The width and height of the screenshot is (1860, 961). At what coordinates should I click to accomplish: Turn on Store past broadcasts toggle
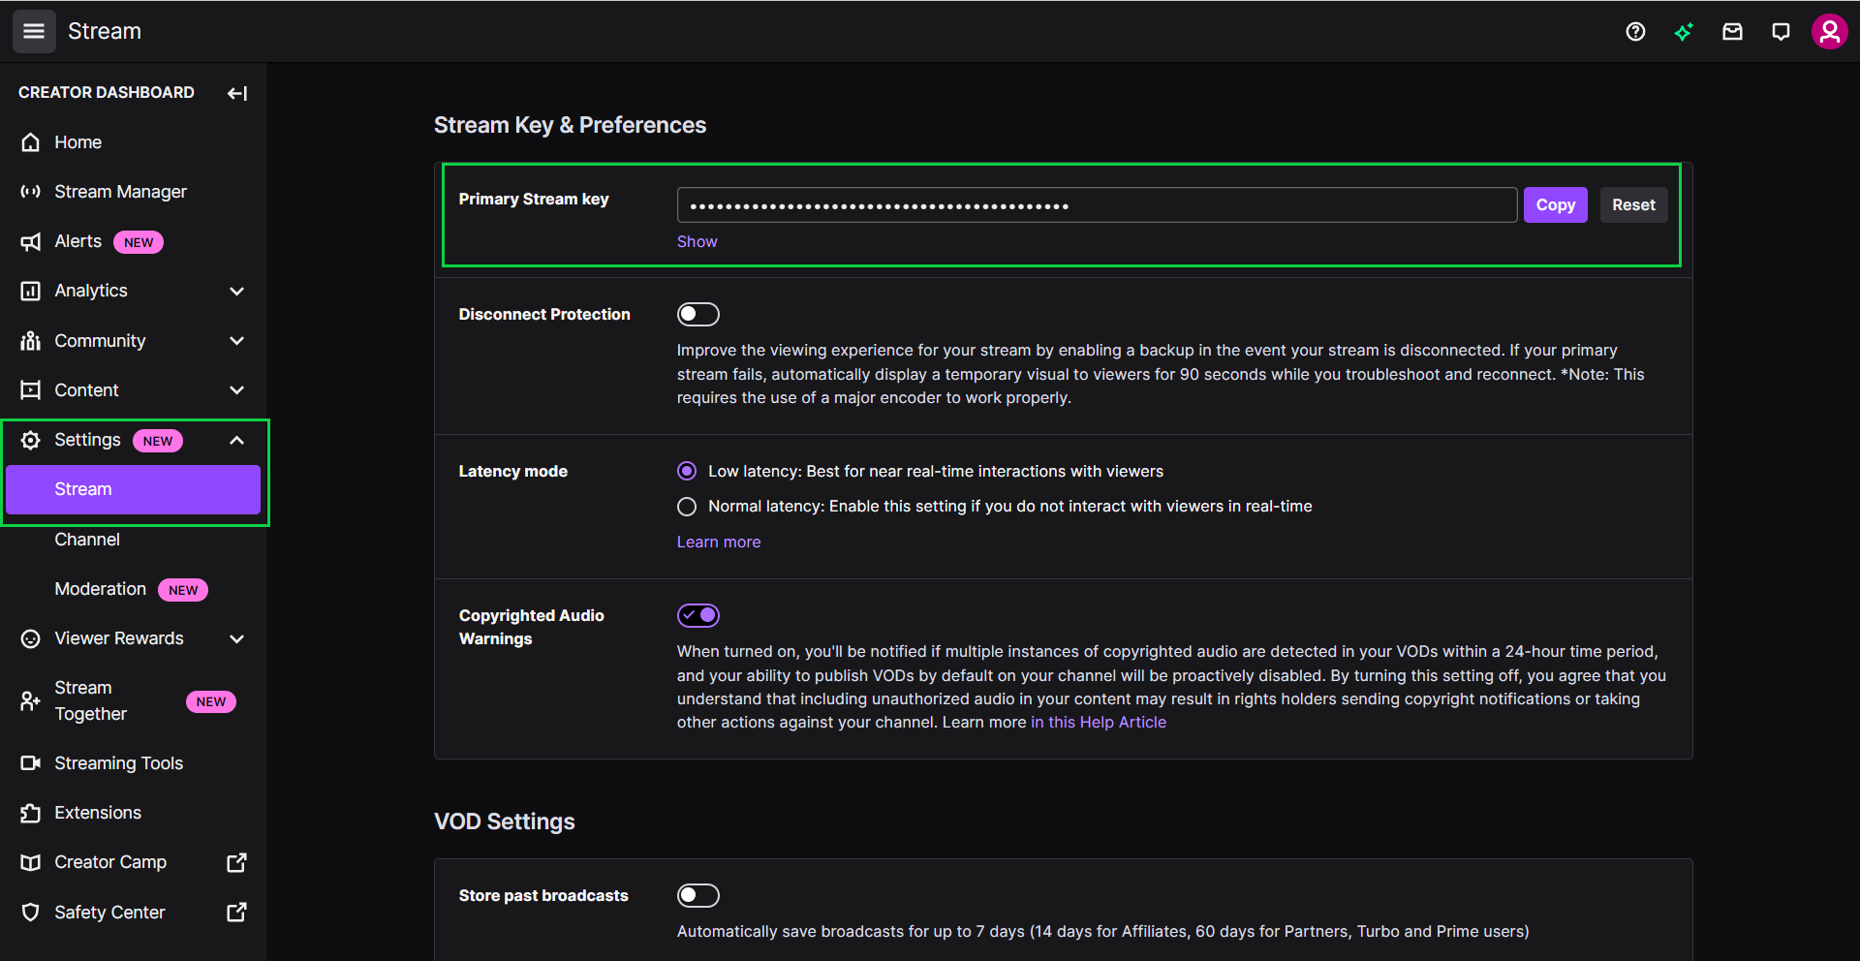click(697, 895)
